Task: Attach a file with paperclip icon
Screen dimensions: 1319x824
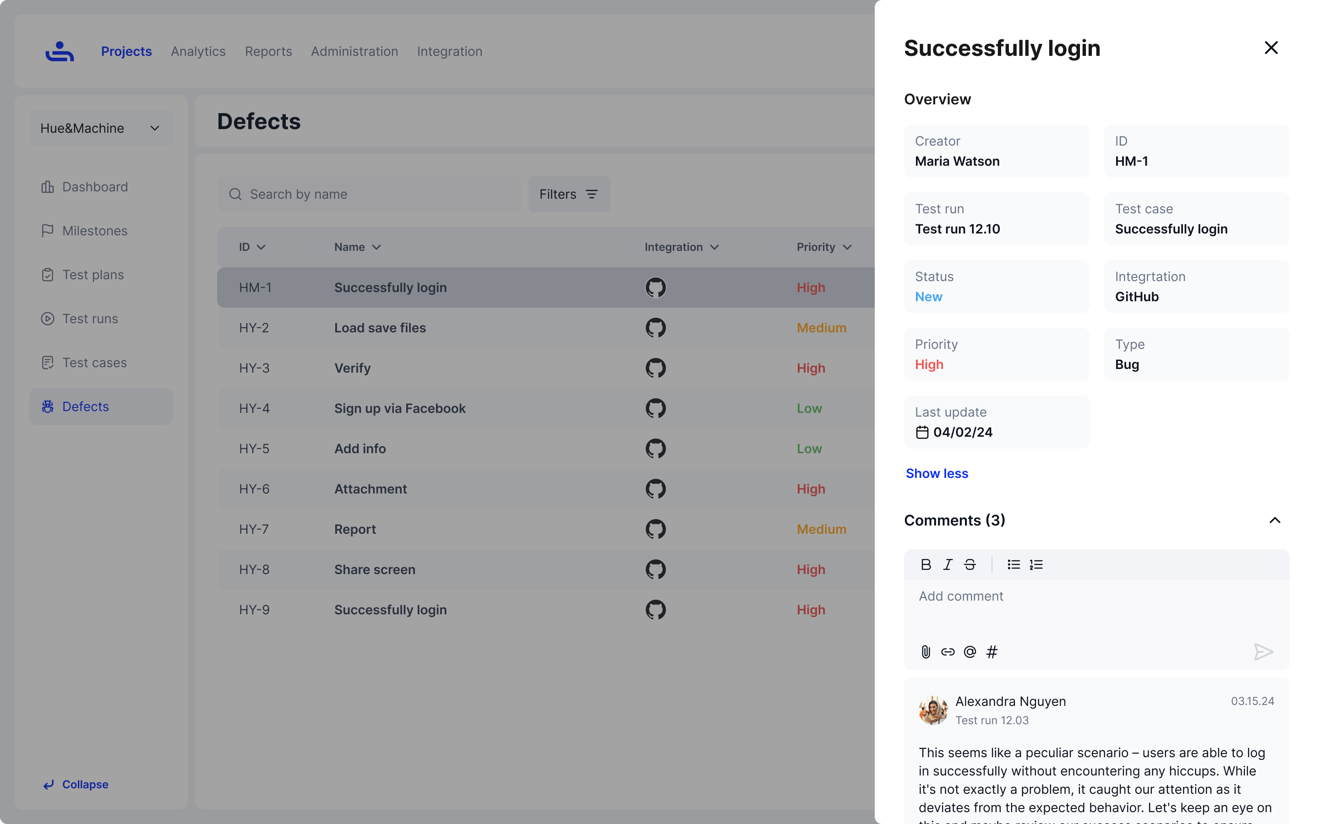Action: click(926, 652)
